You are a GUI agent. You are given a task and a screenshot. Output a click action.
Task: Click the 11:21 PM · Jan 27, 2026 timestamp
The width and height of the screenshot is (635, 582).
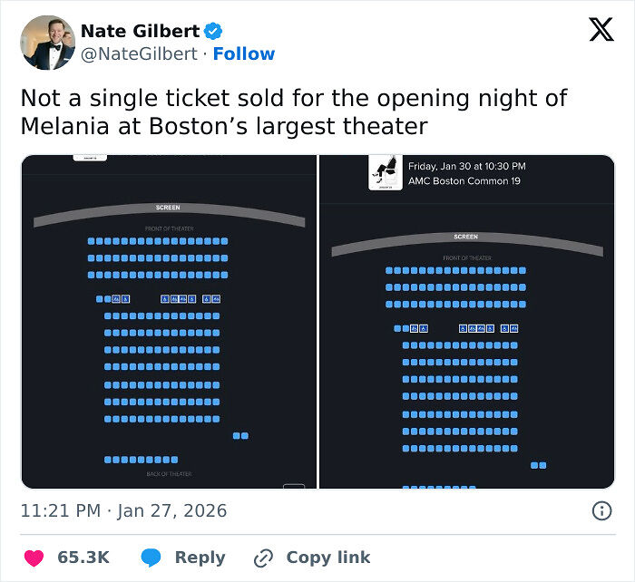123,511
